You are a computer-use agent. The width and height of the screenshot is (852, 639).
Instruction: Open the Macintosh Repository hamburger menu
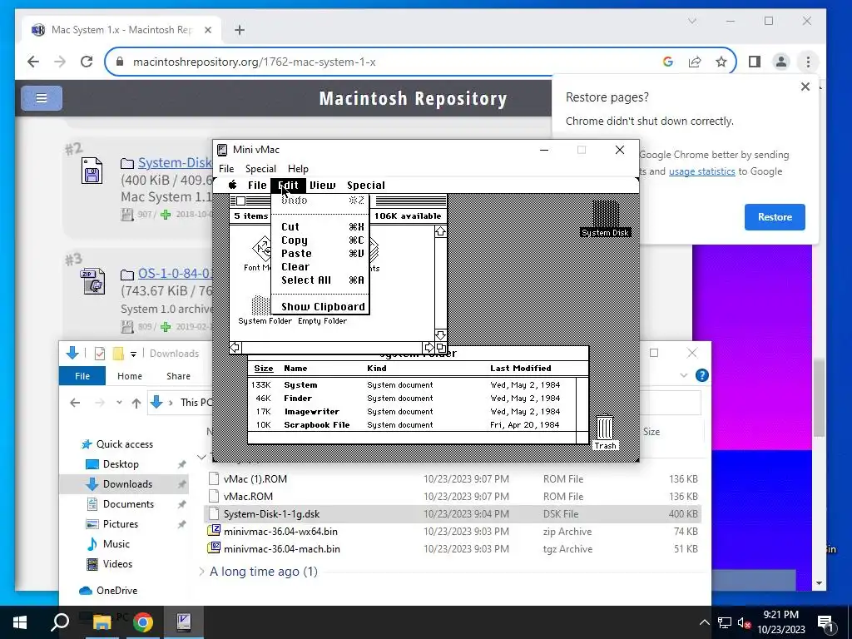pos(42,98)
